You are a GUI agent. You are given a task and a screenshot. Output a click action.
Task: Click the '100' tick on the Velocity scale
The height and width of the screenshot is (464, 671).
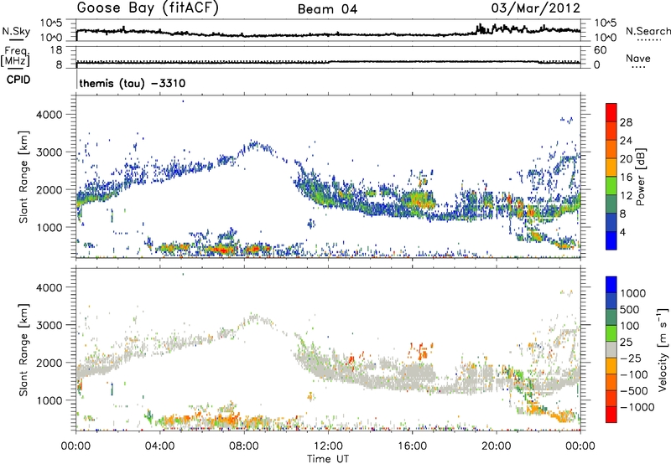pos(629,326)
